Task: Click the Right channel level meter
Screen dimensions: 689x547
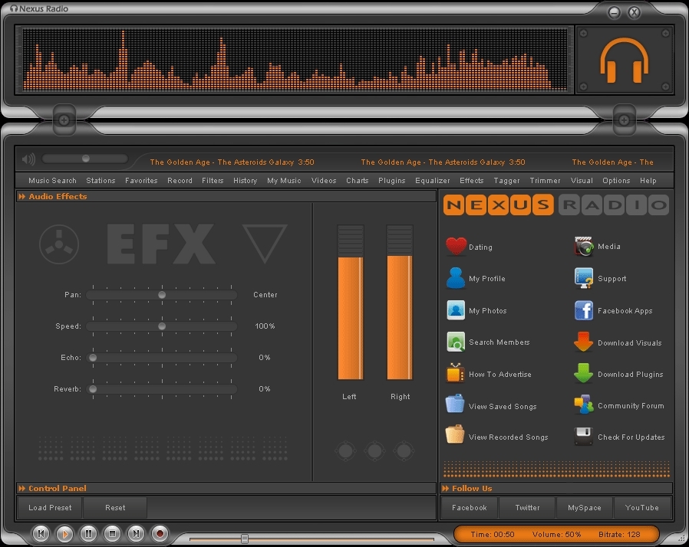Action: click(400, 303)
